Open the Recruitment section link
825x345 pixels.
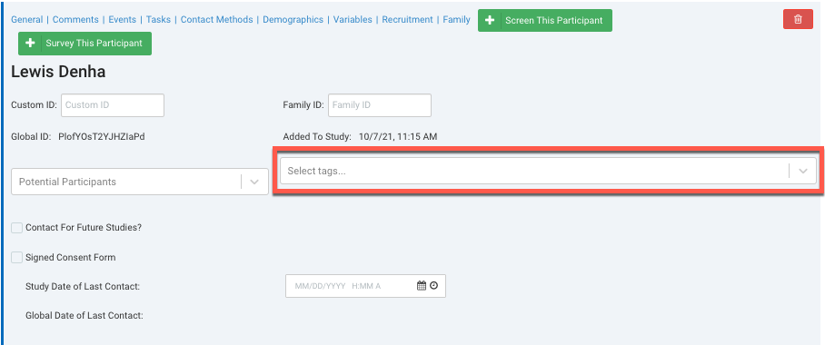407,19
